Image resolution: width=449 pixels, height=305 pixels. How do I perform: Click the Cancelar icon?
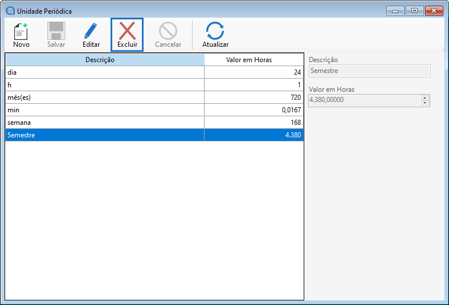(x=168, y=31)
